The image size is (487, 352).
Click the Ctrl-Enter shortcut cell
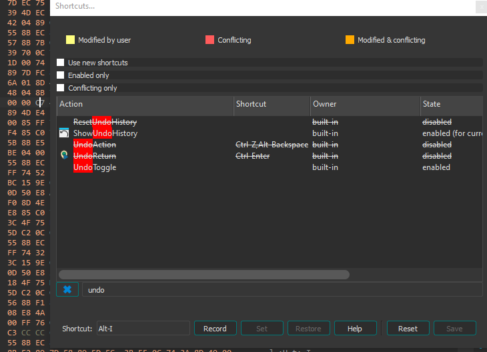coord(253,156)
